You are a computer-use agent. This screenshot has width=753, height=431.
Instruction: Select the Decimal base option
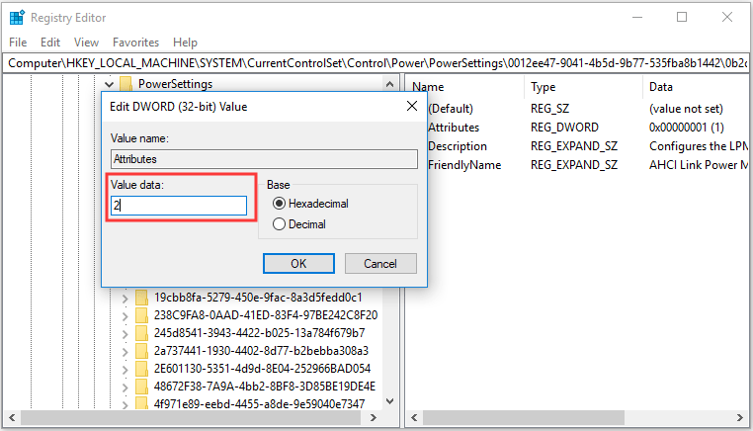click(299, 224)
